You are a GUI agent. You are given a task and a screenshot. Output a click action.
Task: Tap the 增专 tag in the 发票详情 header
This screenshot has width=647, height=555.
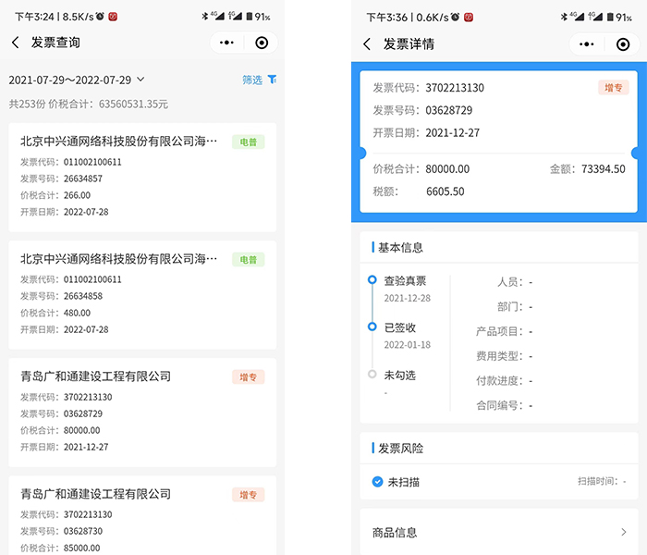point(613,88)
